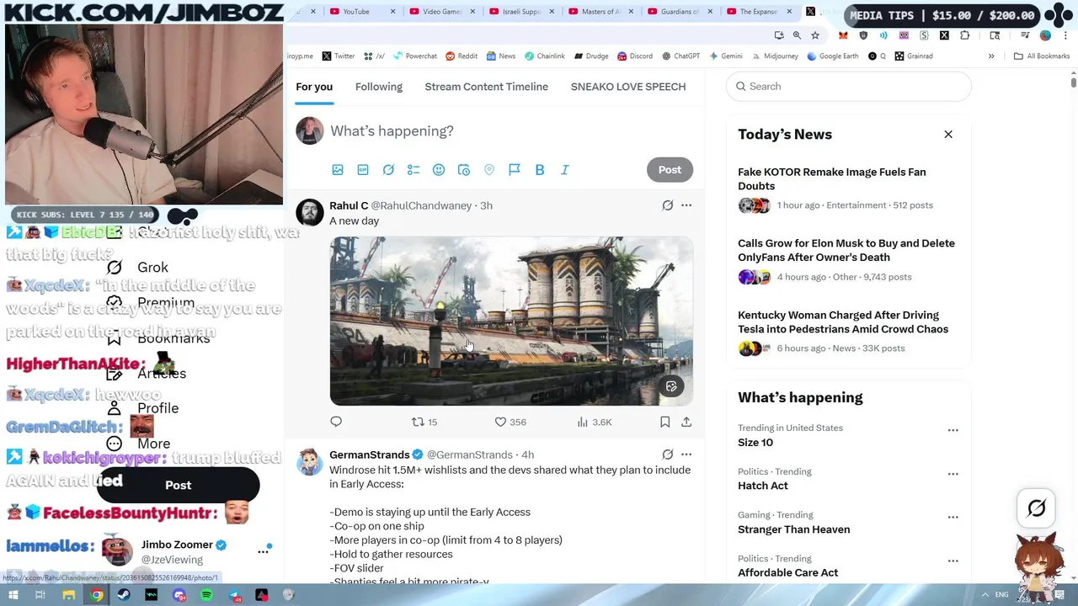Open more options on Rahul C's post
This screenshot has height=606, width=1078.
pos(686,205)
